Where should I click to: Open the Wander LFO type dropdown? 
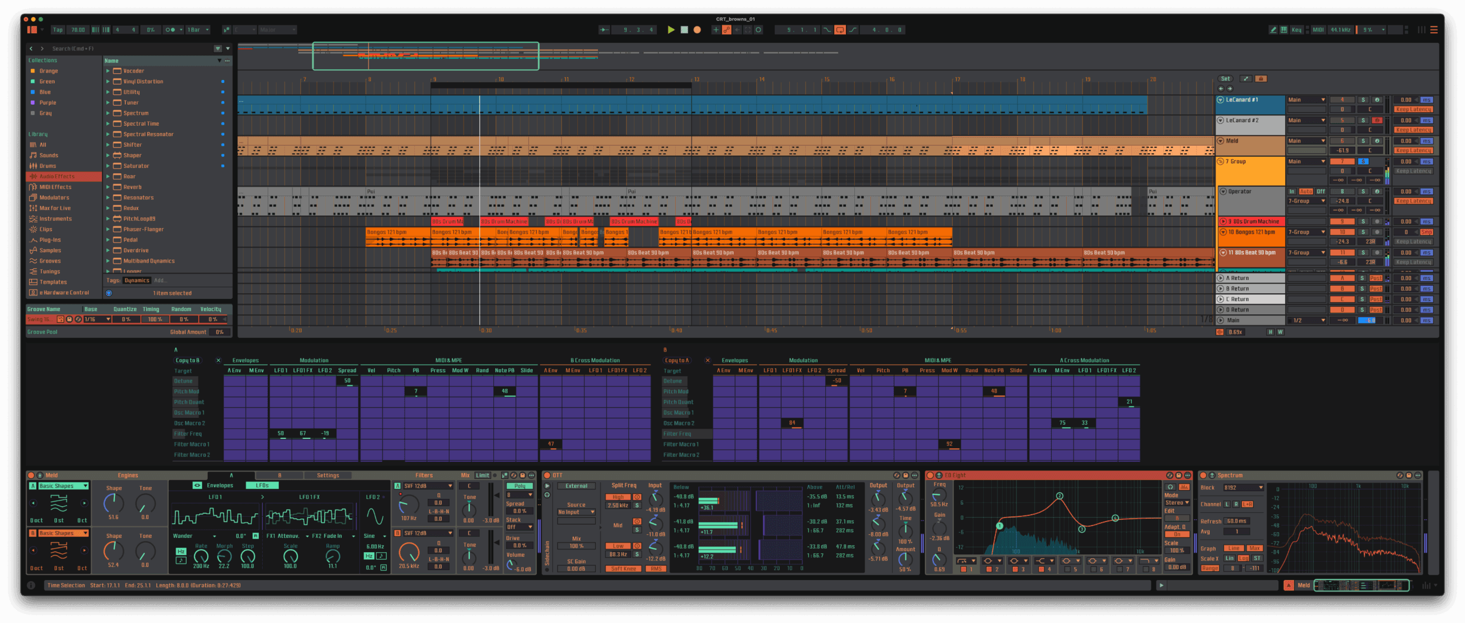195,536
